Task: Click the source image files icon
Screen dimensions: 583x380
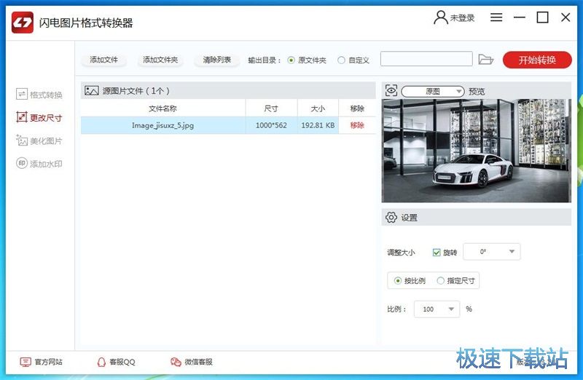Action: click(x=92, y=91)
